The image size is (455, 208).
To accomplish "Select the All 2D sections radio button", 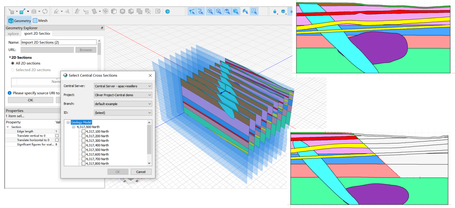I will click(x=13, y=63).
